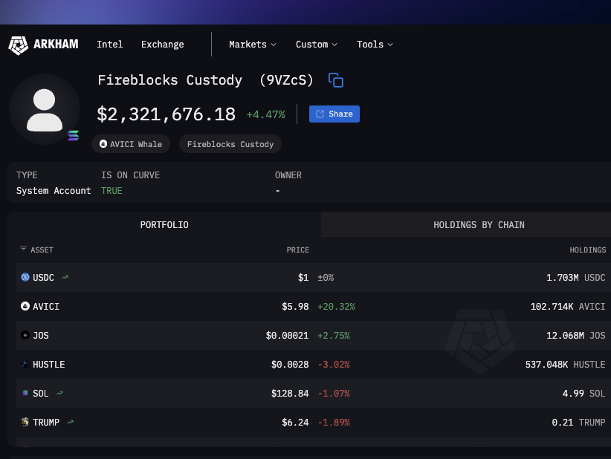
Task: Click the $128.84 SOL price
Action: (290, 393)
